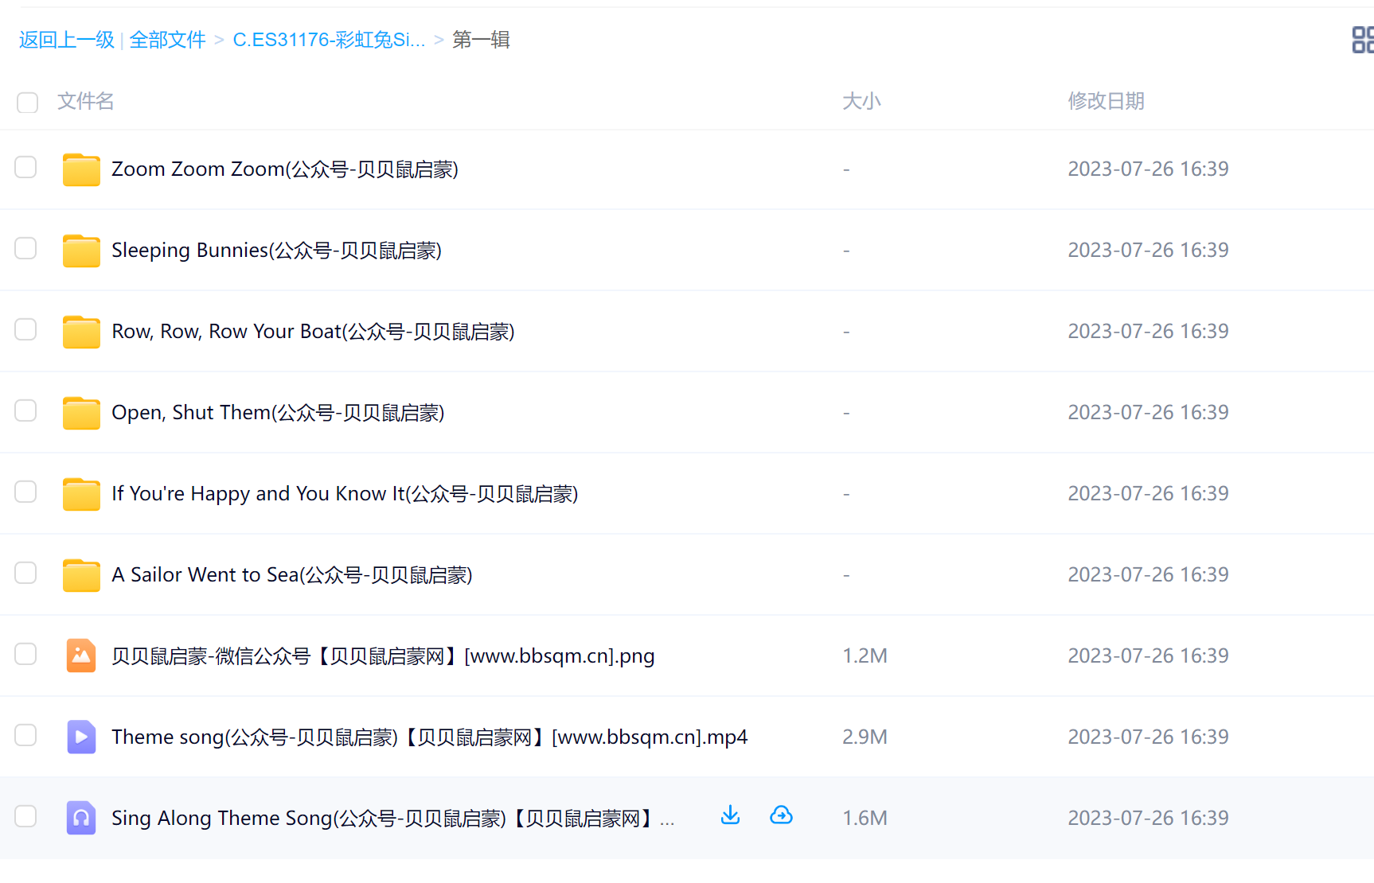
Task: Check the box for Row, Row, Row Your Boat
Action: pos(26,330)
